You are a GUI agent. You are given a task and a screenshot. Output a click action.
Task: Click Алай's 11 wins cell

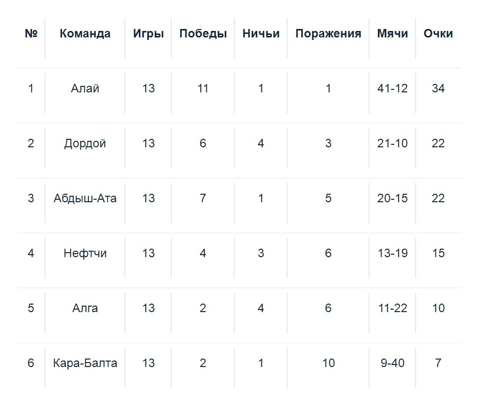click(x=203, y=89)
